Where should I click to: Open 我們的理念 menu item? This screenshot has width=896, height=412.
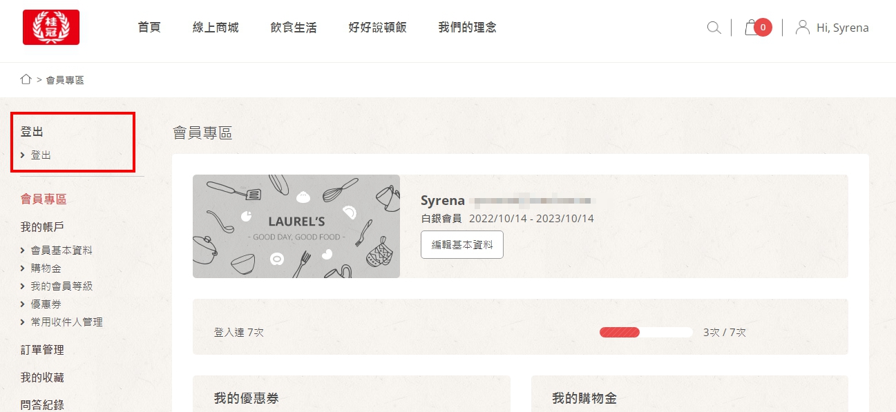click(x=468, y=28)
